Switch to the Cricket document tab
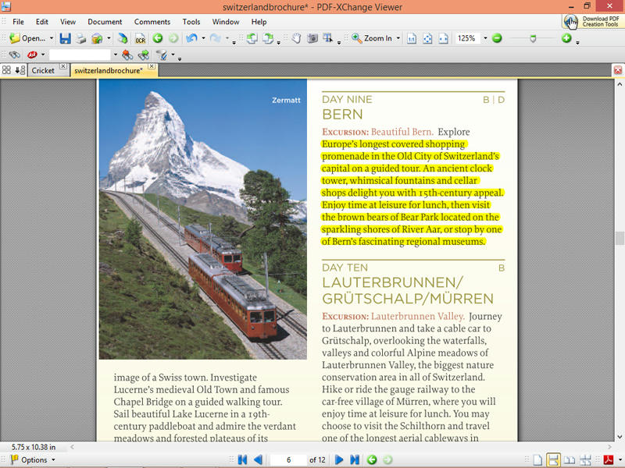 [43, 70]
